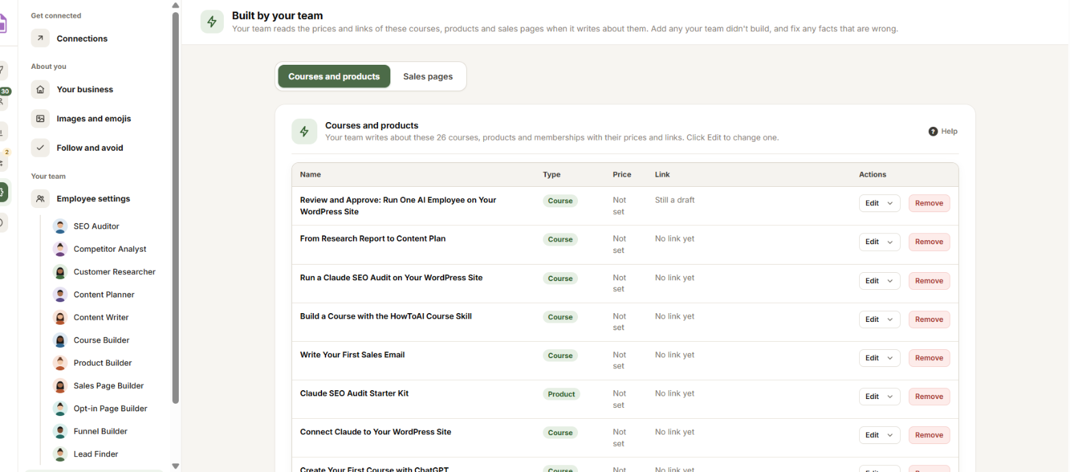1070x472 pixels.
Task: Click the Images and emojis picture icon
Action: pyautogui.click(x=40, y=119)
